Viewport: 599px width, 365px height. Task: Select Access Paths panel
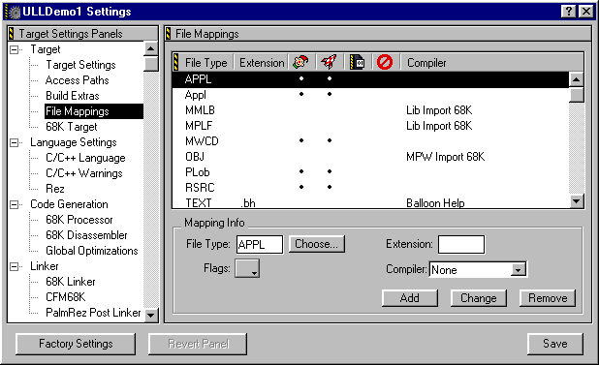point(78,80)
